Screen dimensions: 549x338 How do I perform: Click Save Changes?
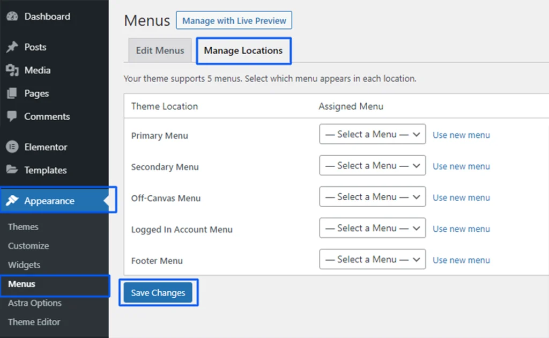[158, 292]
